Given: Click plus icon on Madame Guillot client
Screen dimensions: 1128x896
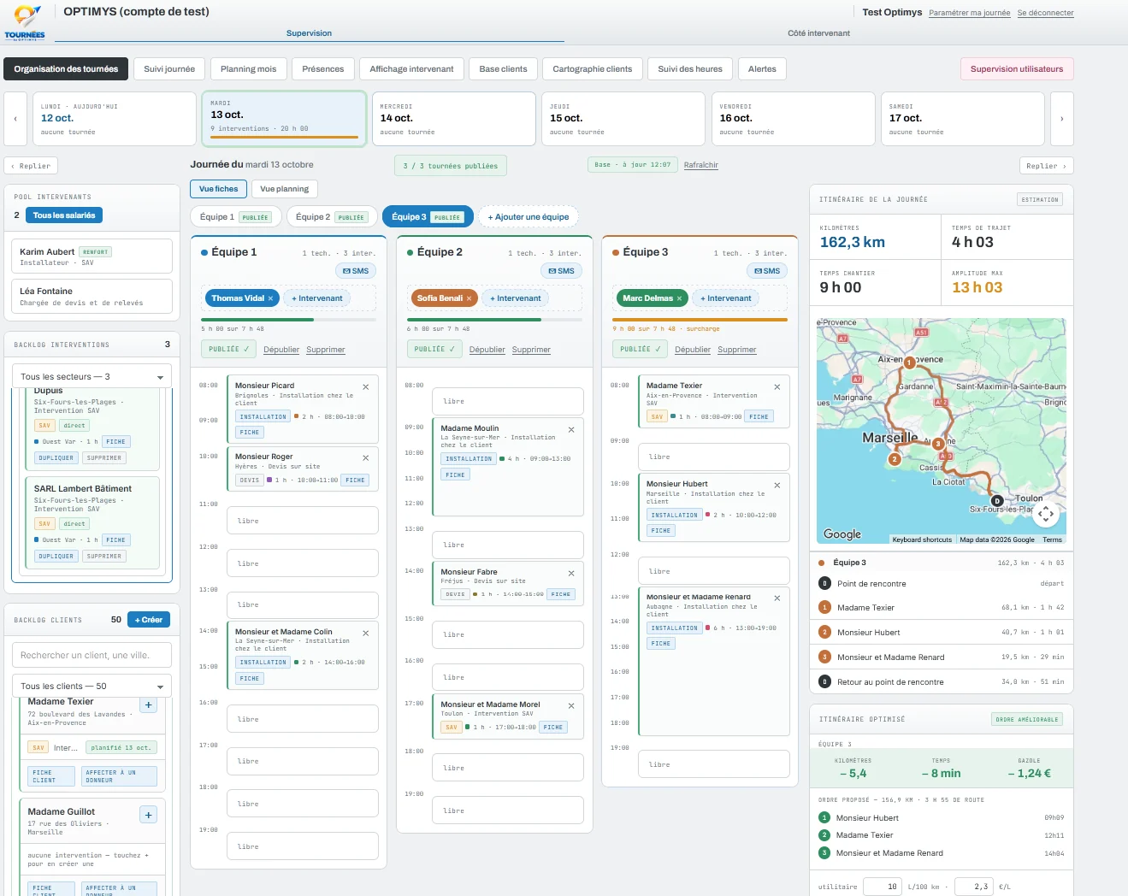Looking at the screenshot, I should (x=149, y=815).
